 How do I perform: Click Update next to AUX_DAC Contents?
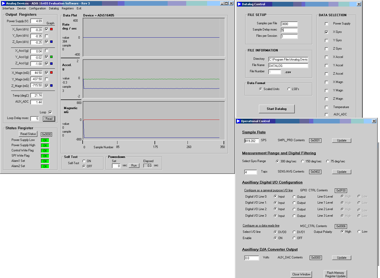click(x=342, y=258)
